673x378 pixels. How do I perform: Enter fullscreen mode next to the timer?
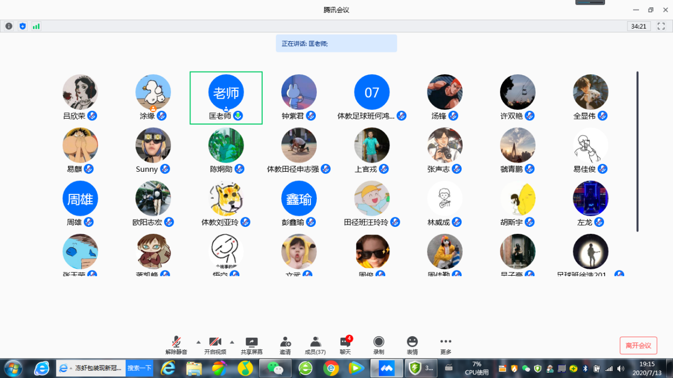pos(661,26)
